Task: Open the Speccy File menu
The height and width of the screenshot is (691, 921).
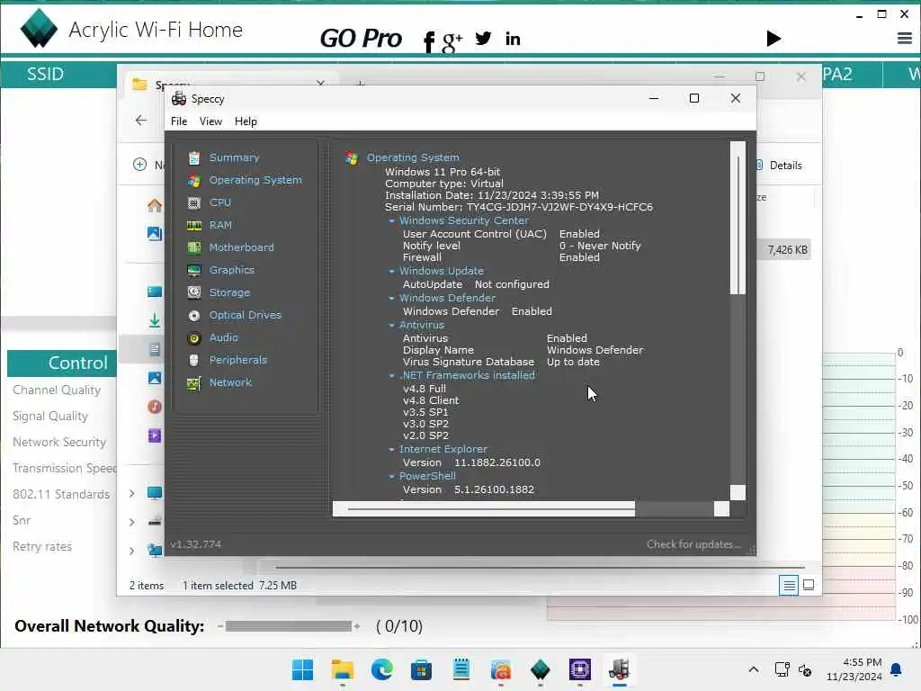Action: tap(179, 121)
